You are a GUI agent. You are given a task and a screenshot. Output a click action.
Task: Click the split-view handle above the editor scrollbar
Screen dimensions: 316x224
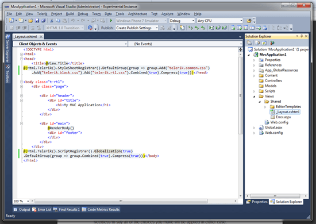click(x=240, y=49)
